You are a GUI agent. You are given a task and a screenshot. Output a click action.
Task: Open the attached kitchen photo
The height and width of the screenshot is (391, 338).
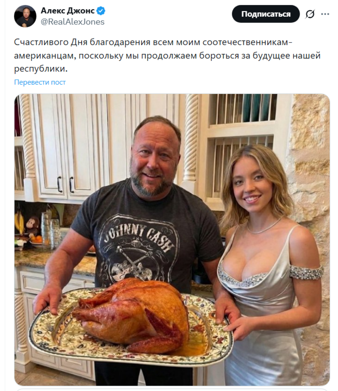172,240
